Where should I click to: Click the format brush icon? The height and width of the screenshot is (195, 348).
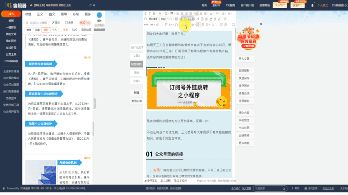tap(219, 19)
